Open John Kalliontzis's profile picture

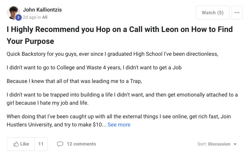pos(13,13)
